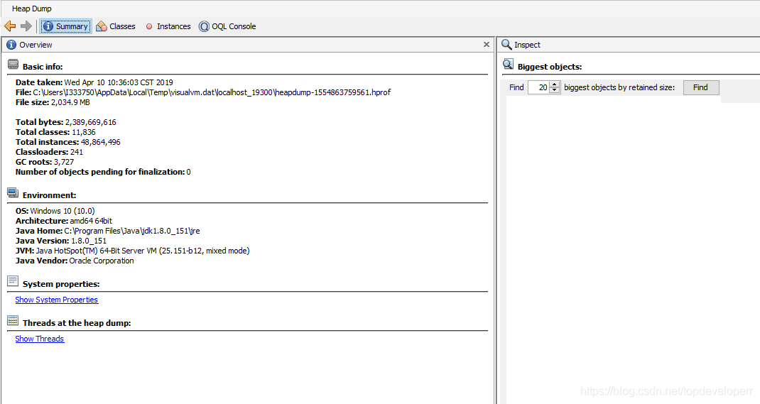Click the Biggest objects section icon
Screen dimensions: 760x404
[x=508, y=65]
